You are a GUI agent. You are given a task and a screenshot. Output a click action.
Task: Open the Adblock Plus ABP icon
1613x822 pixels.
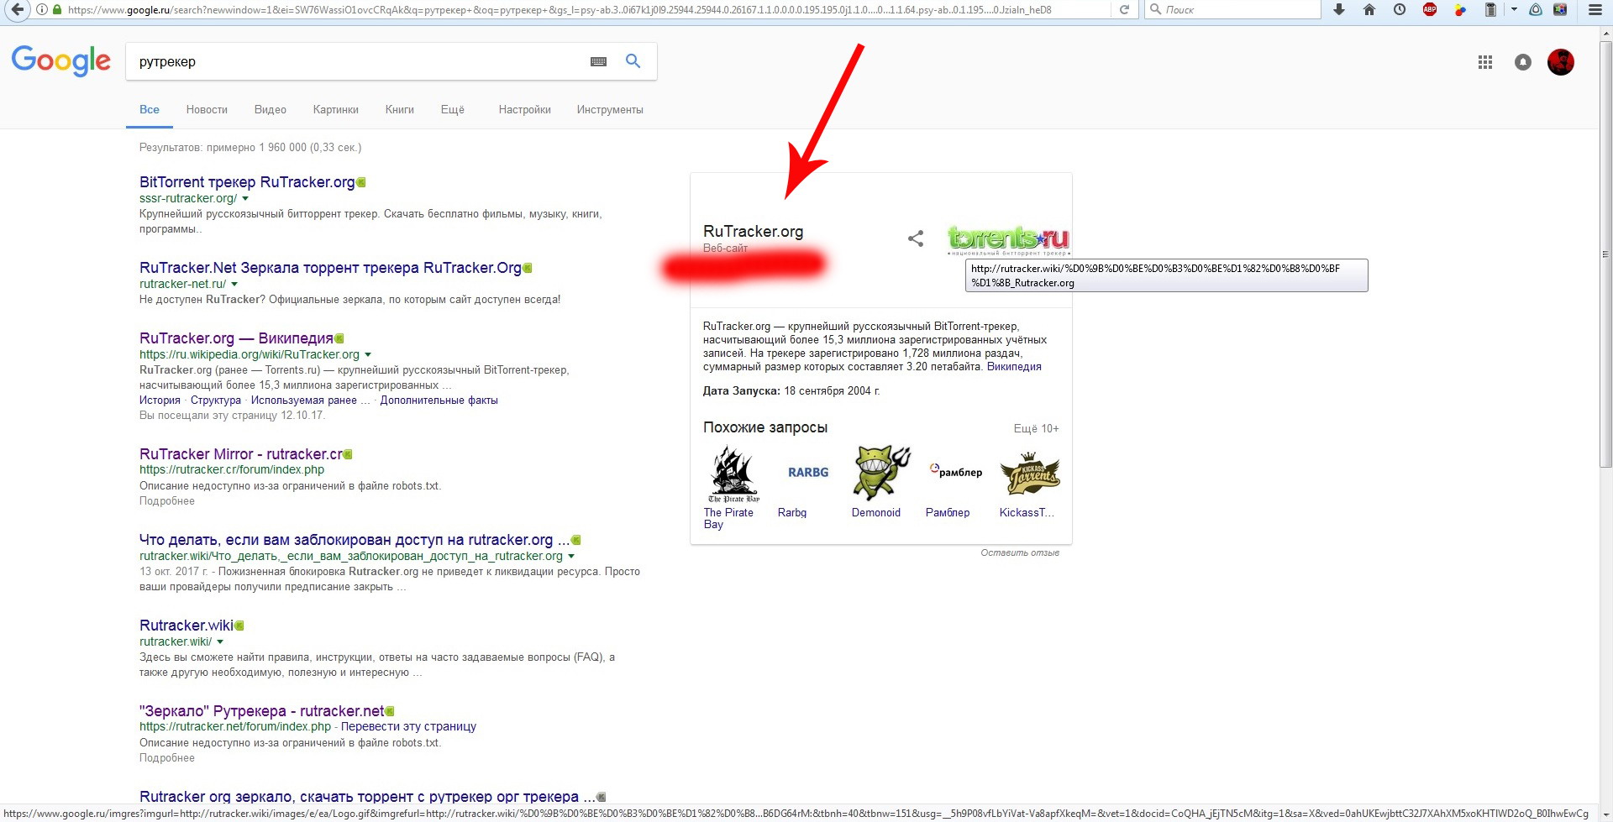tap(1430, 10)
